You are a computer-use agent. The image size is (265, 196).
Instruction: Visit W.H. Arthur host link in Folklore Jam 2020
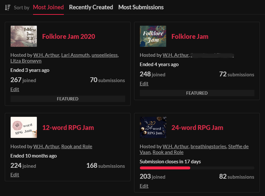[46, 55]
